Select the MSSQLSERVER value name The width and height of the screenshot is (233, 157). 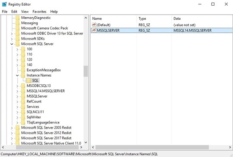point(108,31)
